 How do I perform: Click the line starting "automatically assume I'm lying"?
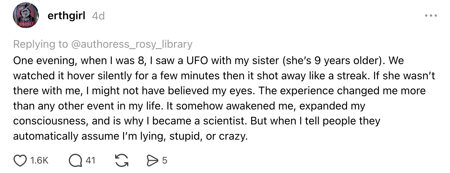tap(130, 136)
